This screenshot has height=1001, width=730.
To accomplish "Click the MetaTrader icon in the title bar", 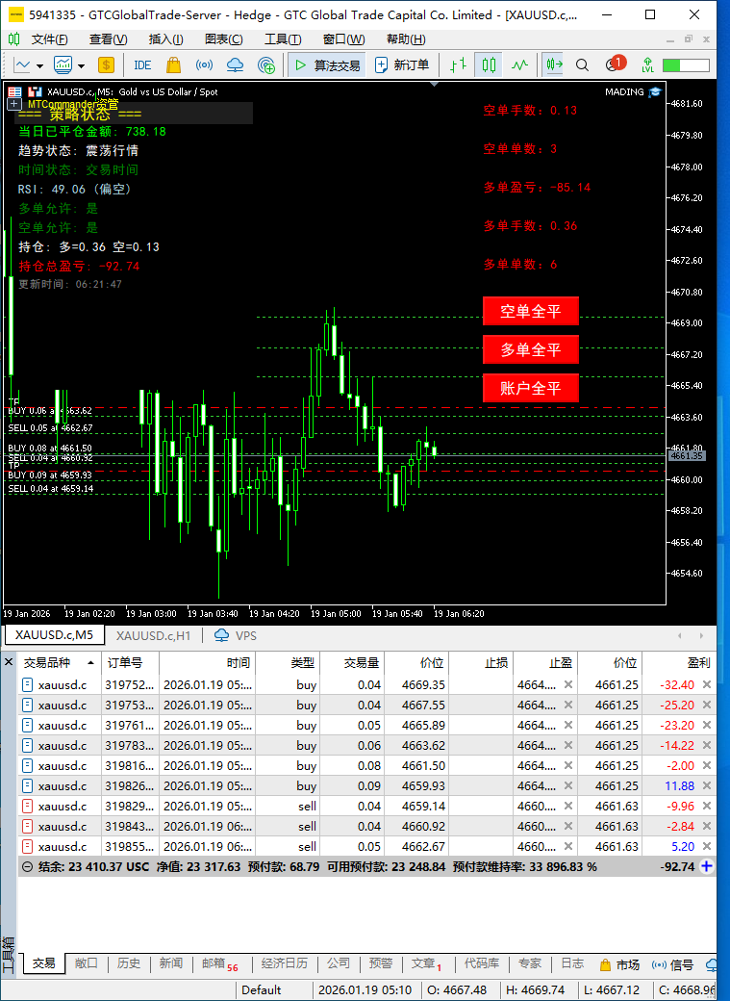I will coord(16,14).
